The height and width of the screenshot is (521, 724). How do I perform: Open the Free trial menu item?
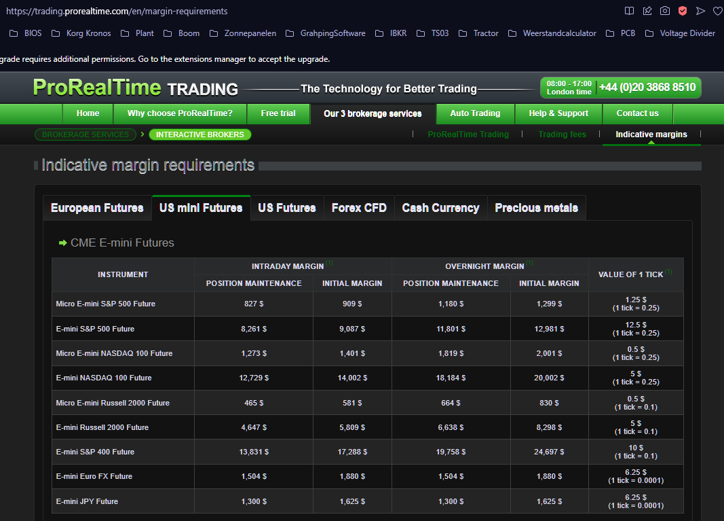click(278, 113)
